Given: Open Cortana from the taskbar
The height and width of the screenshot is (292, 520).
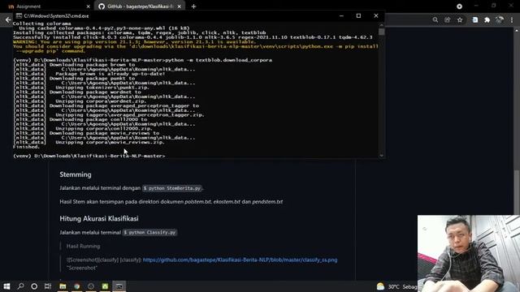Looking at the screenshot, I should click(x=34, y=286).
